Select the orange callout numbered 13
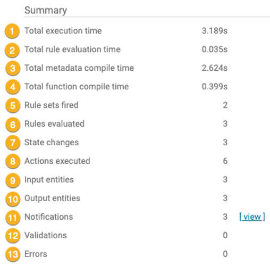 click(13, 254)
